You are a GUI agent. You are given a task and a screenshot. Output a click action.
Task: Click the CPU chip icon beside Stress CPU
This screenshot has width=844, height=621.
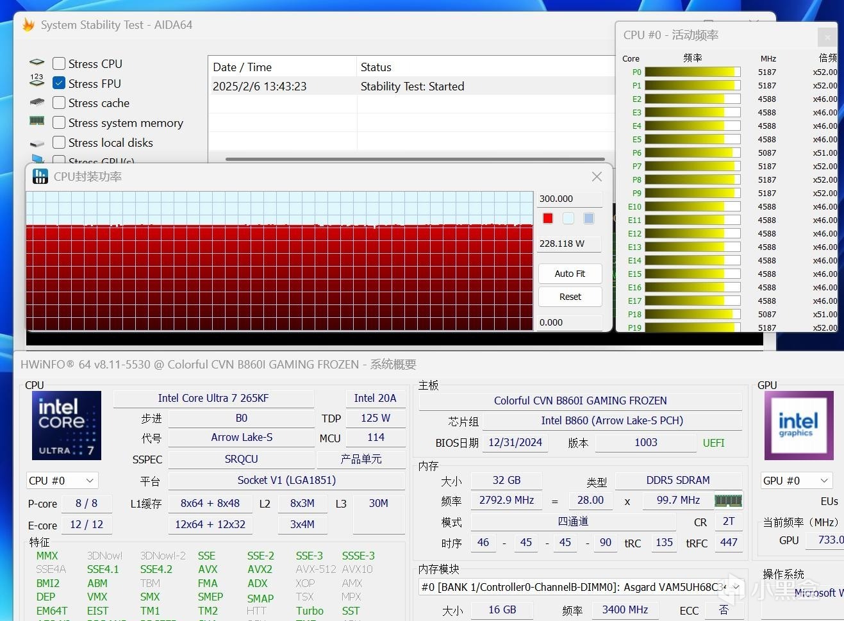coord(37,63)
